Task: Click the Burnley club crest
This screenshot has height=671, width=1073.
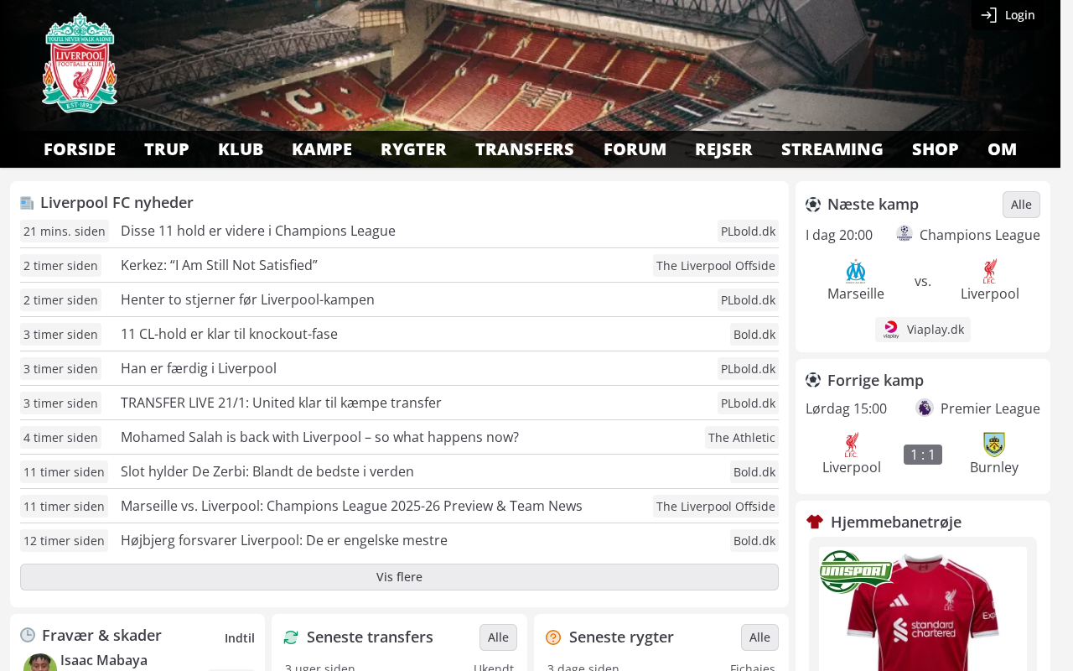Action: [994, 445]
